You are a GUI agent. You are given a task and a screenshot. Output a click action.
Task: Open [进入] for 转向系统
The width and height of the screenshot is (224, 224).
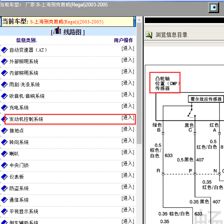[128, 141]
